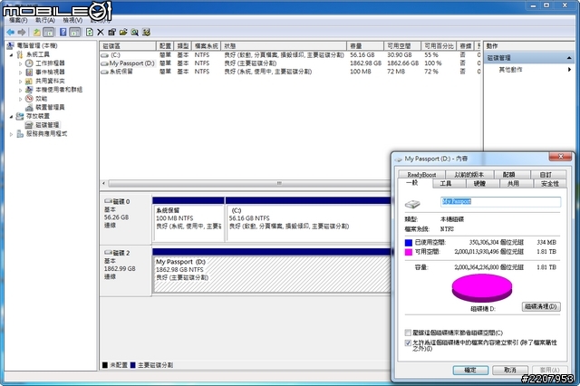Select the 效能 performance icon
The width and height of the screenshot is (580, 386).
29,99
